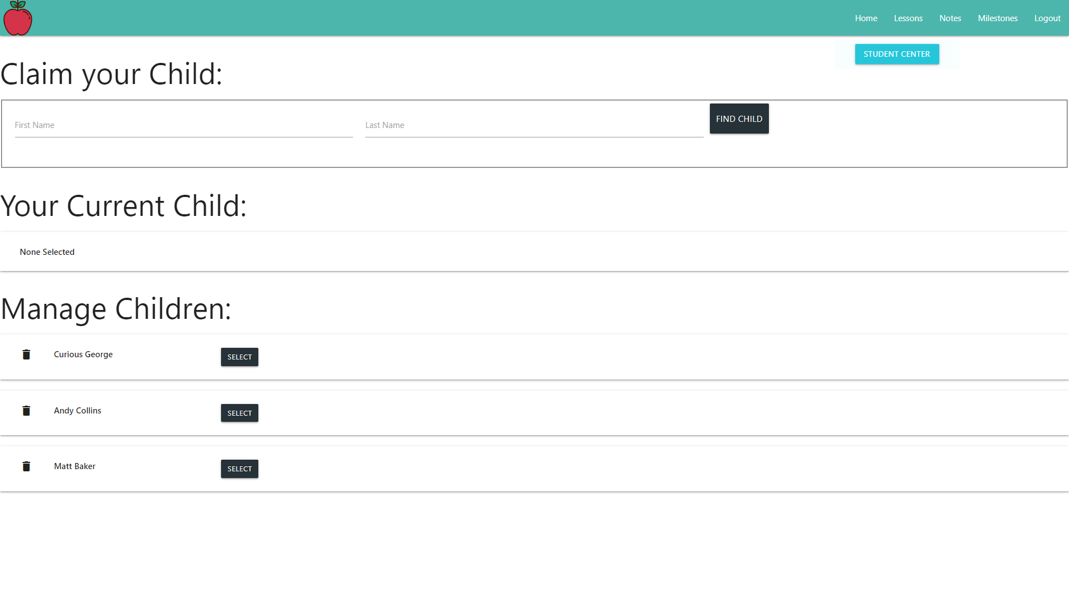1069x601 pixels.
Task: Click the red apple logo
Action: [18, 18]
